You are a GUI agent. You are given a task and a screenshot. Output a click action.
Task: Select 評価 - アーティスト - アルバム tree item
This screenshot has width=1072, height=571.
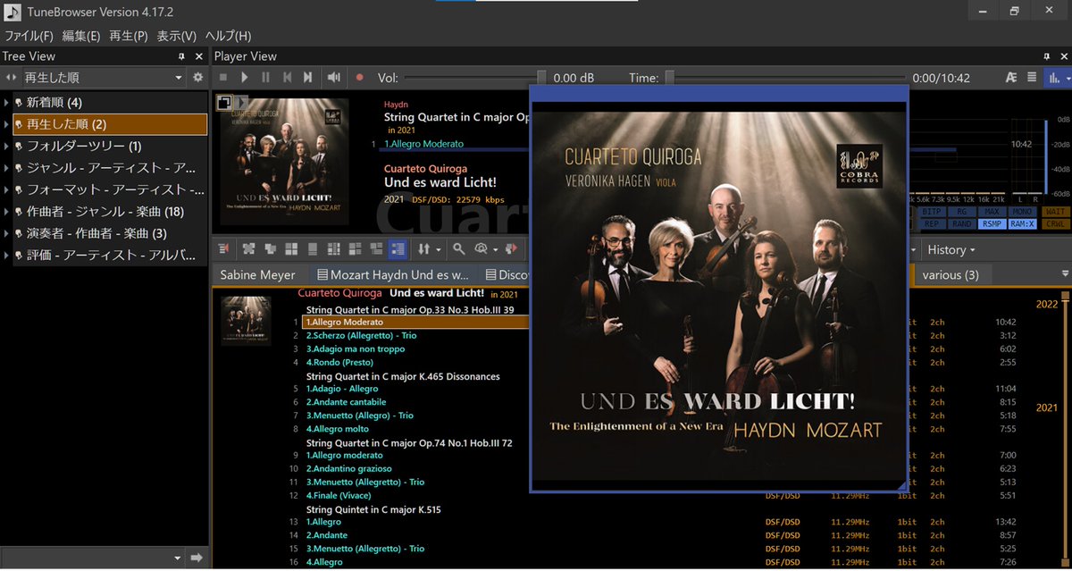[x=111, y=255]
